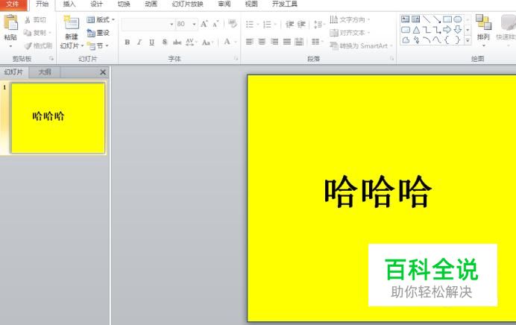Open the Line Spacing menu

click(x=318, y=24)
